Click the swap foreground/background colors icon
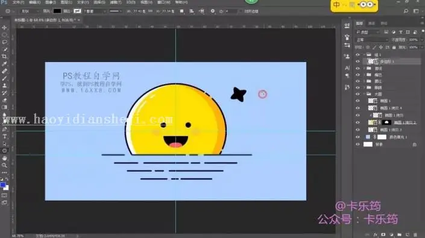 click(x=7, y=180)
